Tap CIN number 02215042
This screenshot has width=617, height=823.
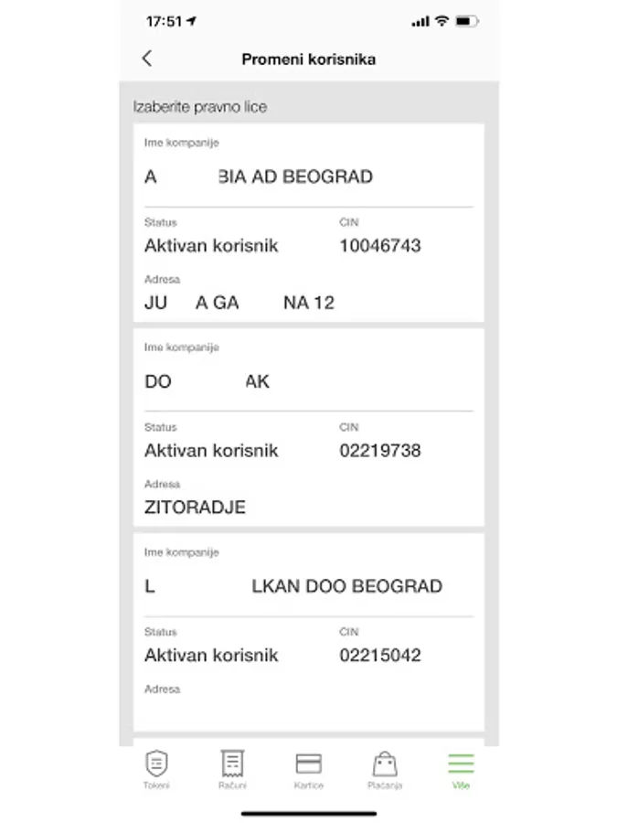click(380, 656)
